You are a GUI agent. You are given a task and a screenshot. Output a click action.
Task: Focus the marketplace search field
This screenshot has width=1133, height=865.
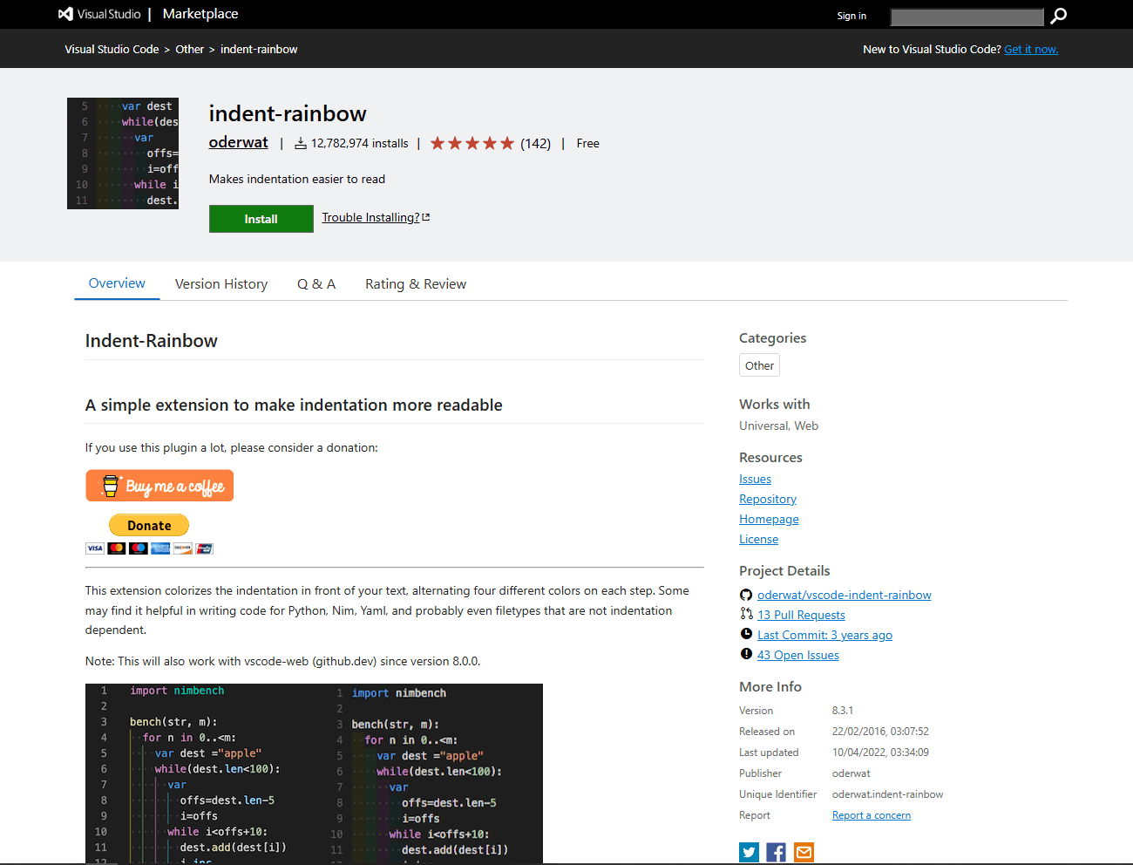tap(967, 17)
